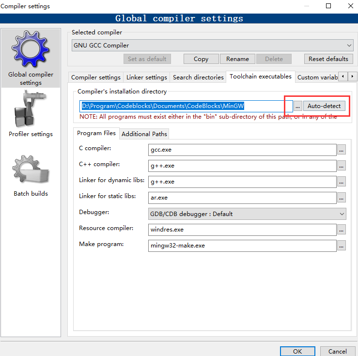Browse for make program executable
358x356 pixels.
342,246
